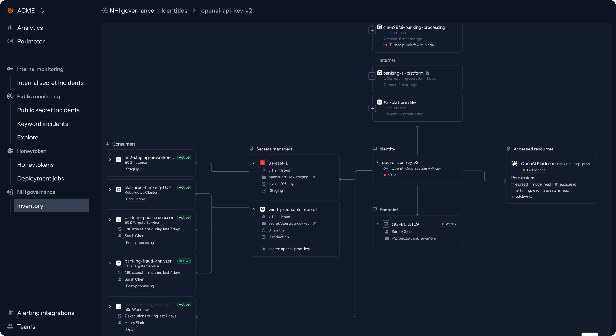The image size is (616, 336).
Task: Open Internal secret incidents
Action: pyautogui.click(x=50, y=83)
